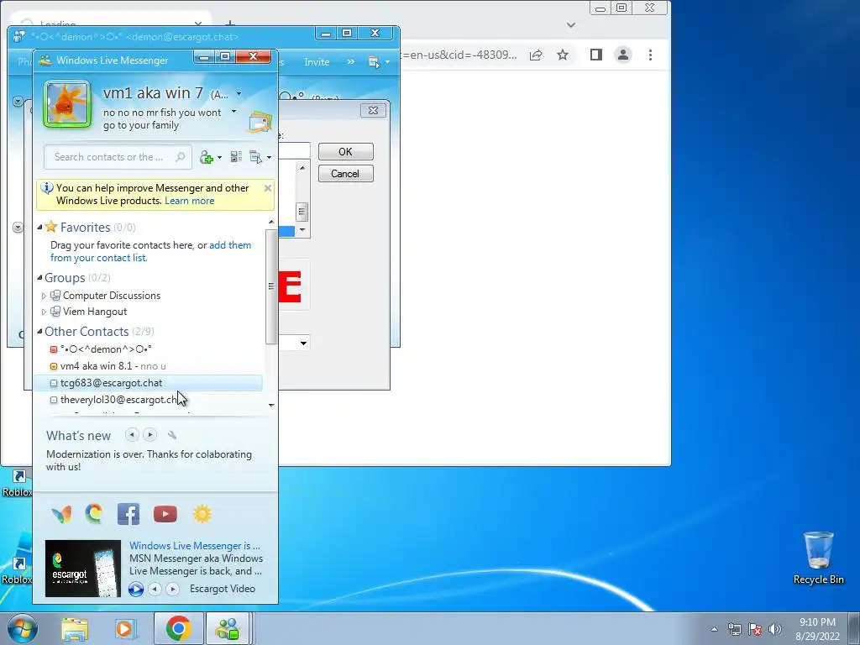
Task: Show previous What's new item
Action: pos(132,435)
